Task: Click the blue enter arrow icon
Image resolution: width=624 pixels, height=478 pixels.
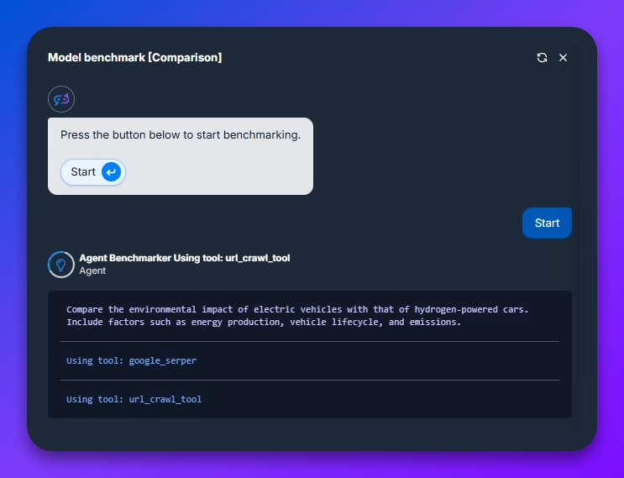Action: pyautogui.click(x=111, y=172)
